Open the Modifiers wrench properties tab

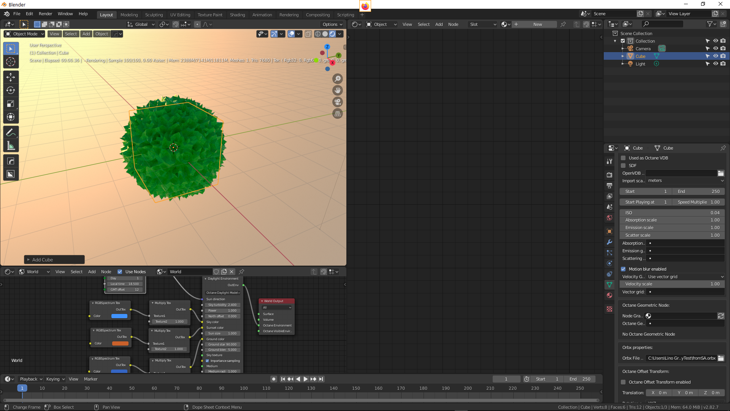pos(609,242)
